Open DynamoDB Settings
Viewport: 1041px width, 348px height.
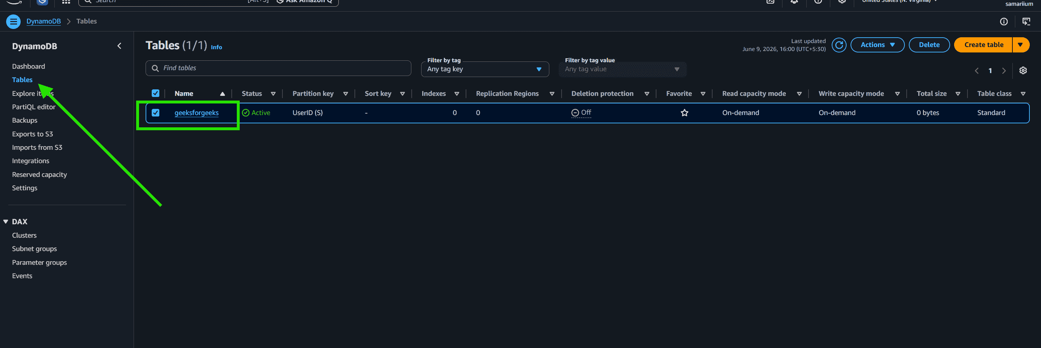[x=25, y=188]
